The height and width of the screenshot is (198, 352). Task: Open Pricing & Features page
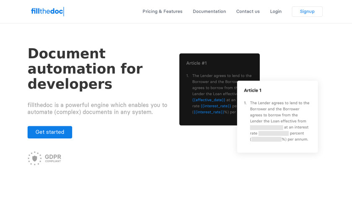[162, 11]
